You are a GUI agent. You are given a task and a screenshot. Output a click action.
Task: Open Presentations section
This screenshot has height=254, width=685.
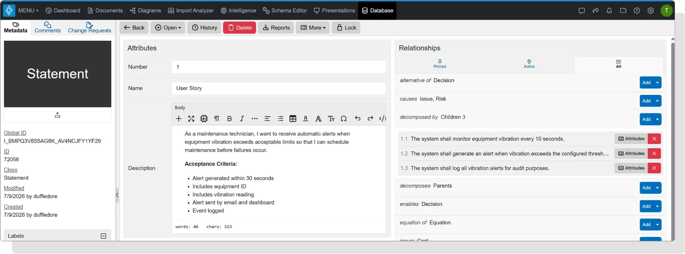click(x=334, y=11)
